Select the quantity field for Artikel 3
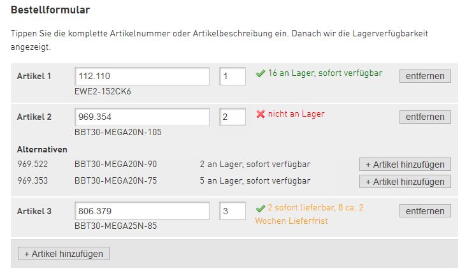 (233, 211)
